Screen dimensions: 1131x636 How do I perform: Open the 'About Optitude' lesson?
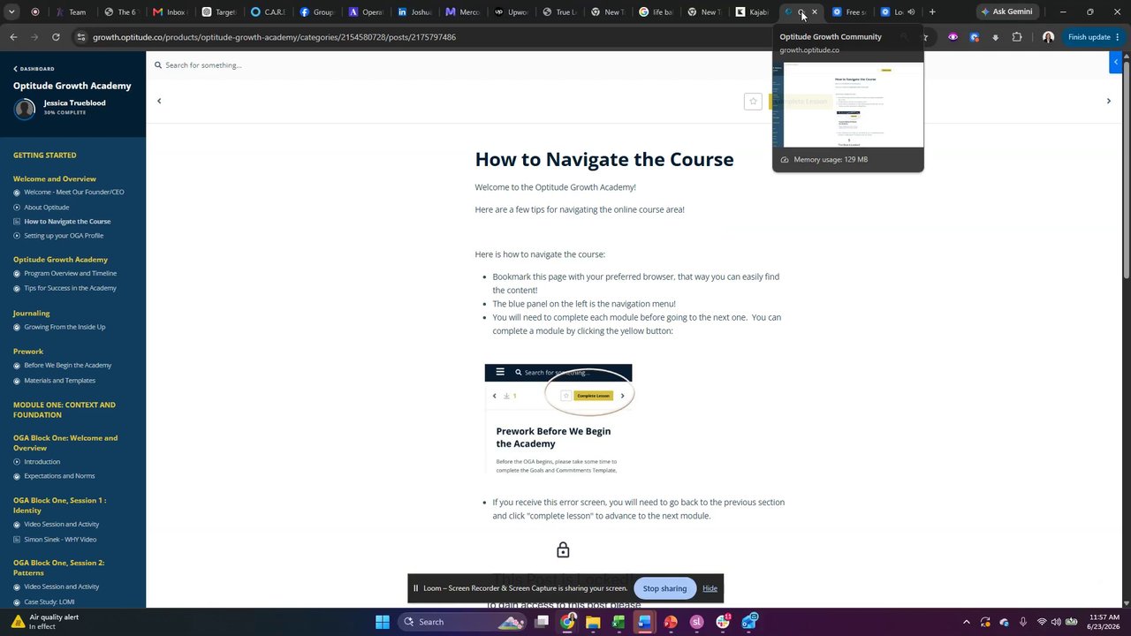[x=47, y=208]
